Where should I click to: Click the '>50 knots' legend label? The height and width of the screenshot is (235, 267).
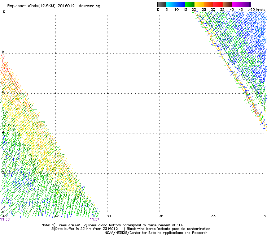(x=257, y=10)
